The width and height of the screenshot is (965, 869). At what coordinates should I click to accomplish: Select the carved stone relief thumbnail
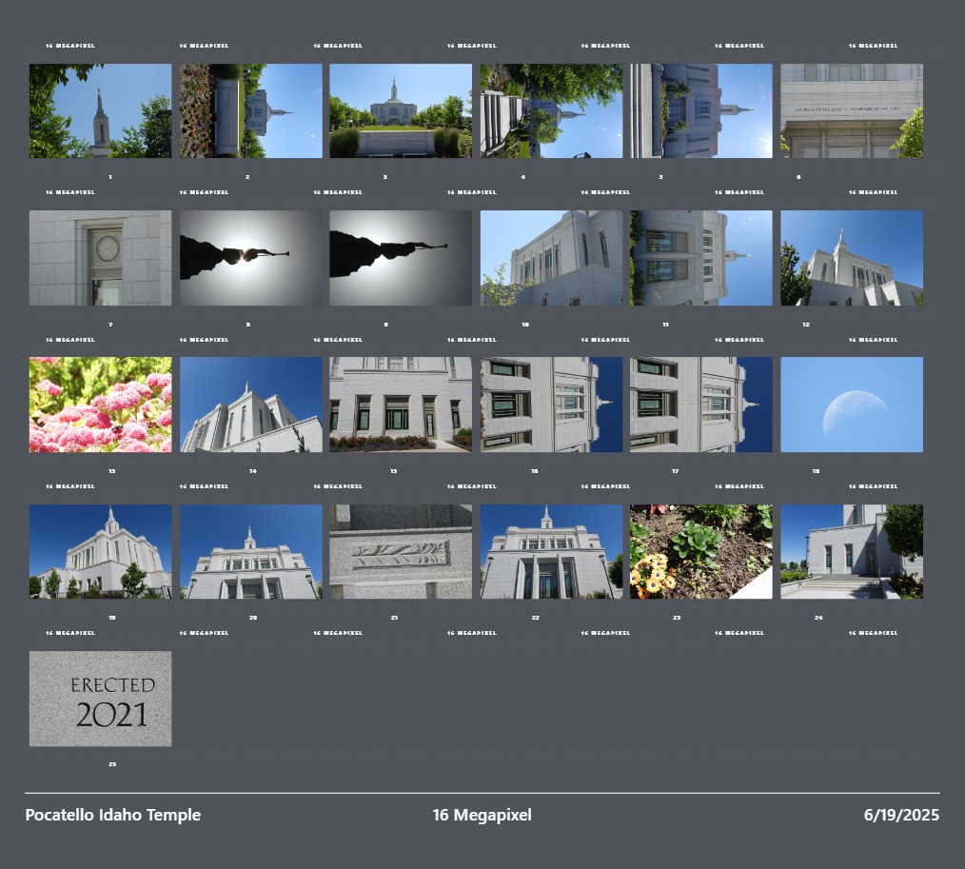click(400, 551)
